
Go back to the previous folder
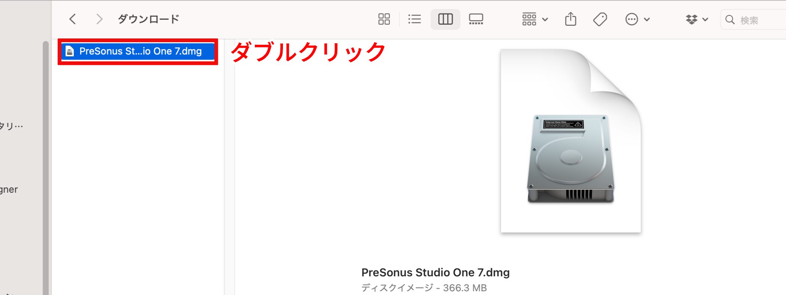coord(73,19)
